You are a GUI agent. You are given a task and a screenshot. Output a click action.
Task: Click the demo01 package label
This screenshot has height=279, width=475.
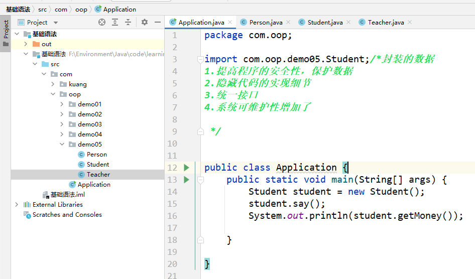(x=89, y=104)
